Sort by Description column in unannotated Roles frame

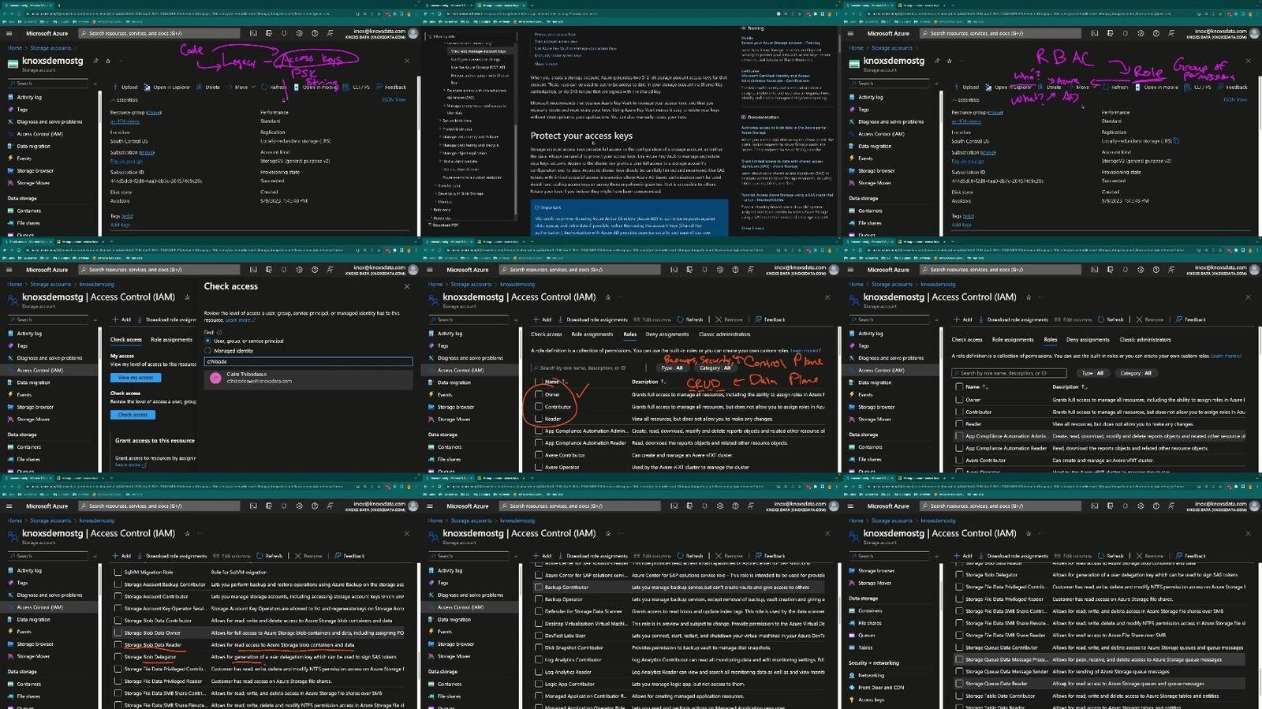click(1070, 386)
